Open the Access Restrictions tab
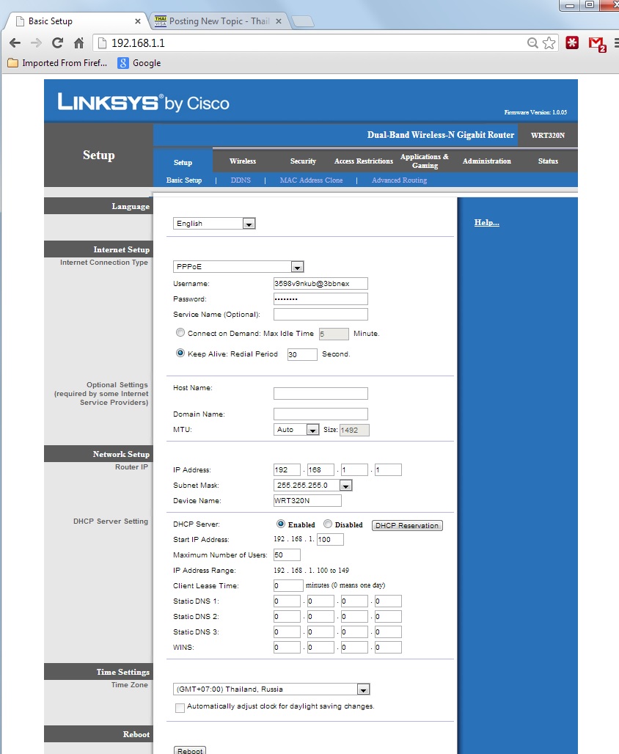 click(x=364, y=161)
